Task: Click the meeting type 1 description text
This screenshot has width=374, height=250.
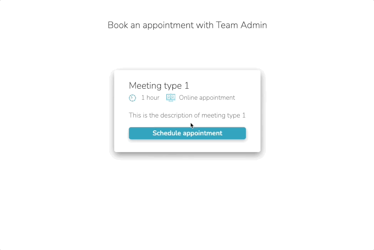Action: click(x=187, y=115)
